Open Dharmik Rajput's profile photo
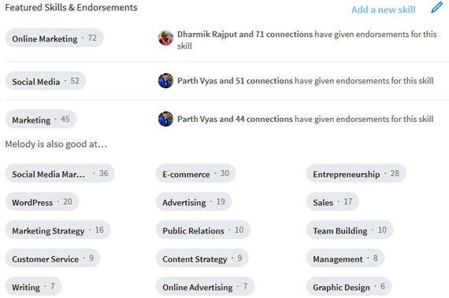Image resolution: width=449 pixels, height=298 pixels. [x=165, y=38]
